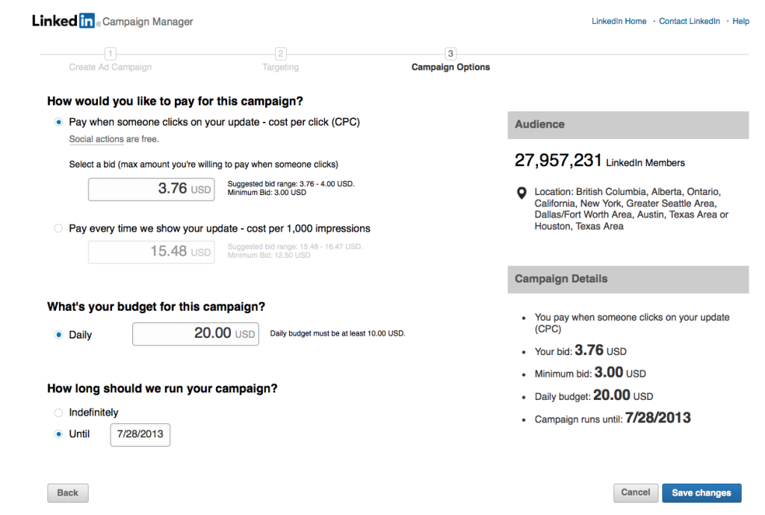Select cost per click (CPC) payment option
765x515 pixels.
pyautogui.click(x=58, y=122)
